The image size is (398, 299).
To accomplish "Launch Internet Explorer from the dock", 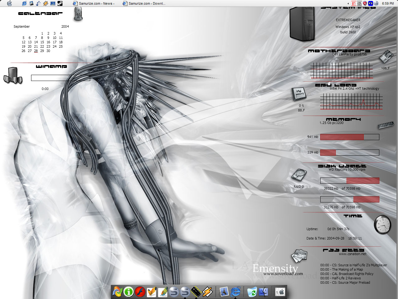I will tap(235, 292).
